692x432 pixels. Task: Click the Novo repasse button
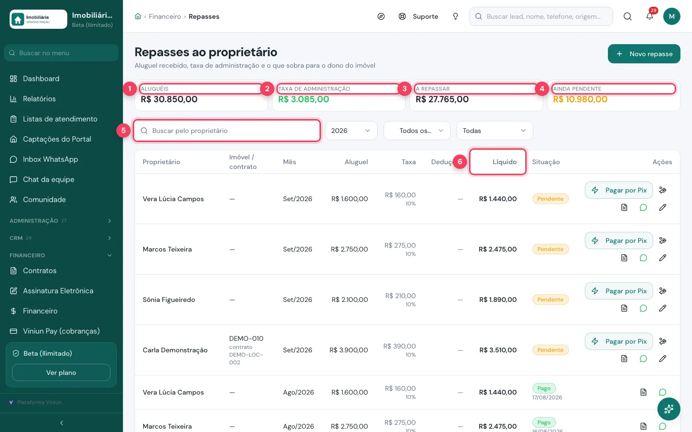[x=644, y=54]
